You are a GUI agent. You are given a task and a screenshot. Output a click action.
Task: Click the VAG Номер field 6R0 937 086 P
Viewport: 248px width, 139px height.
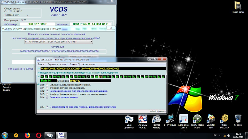click(37, 24)
